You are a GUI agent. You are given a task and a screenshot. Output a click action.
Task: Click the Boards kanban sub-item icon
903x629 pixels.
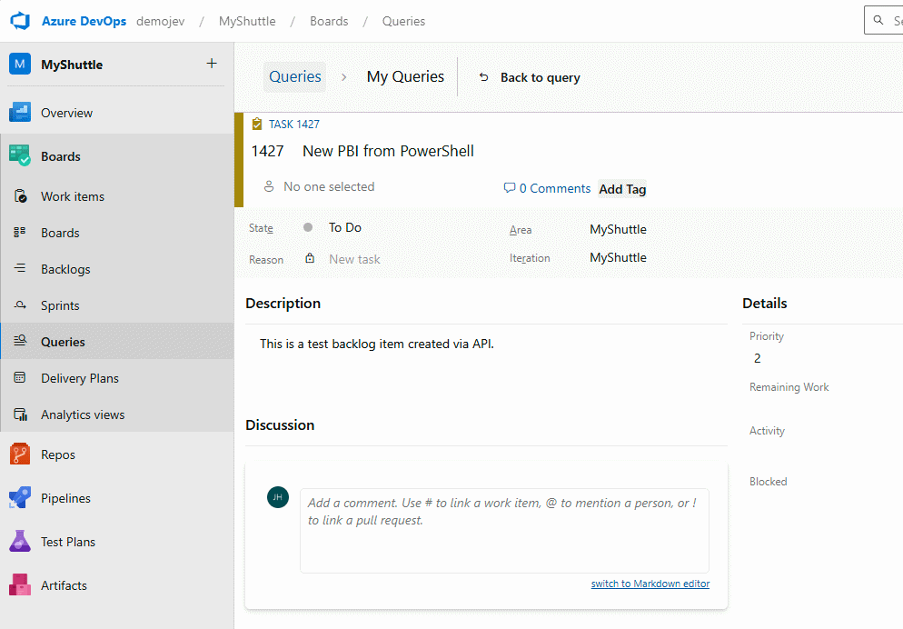click(x=20, y=232)
